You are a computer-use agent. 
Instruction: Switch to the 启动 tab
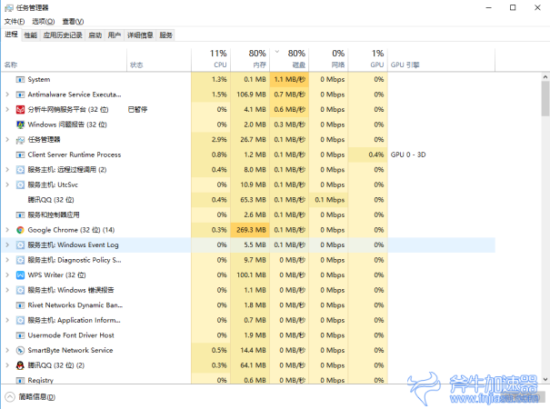coord(95,35)
